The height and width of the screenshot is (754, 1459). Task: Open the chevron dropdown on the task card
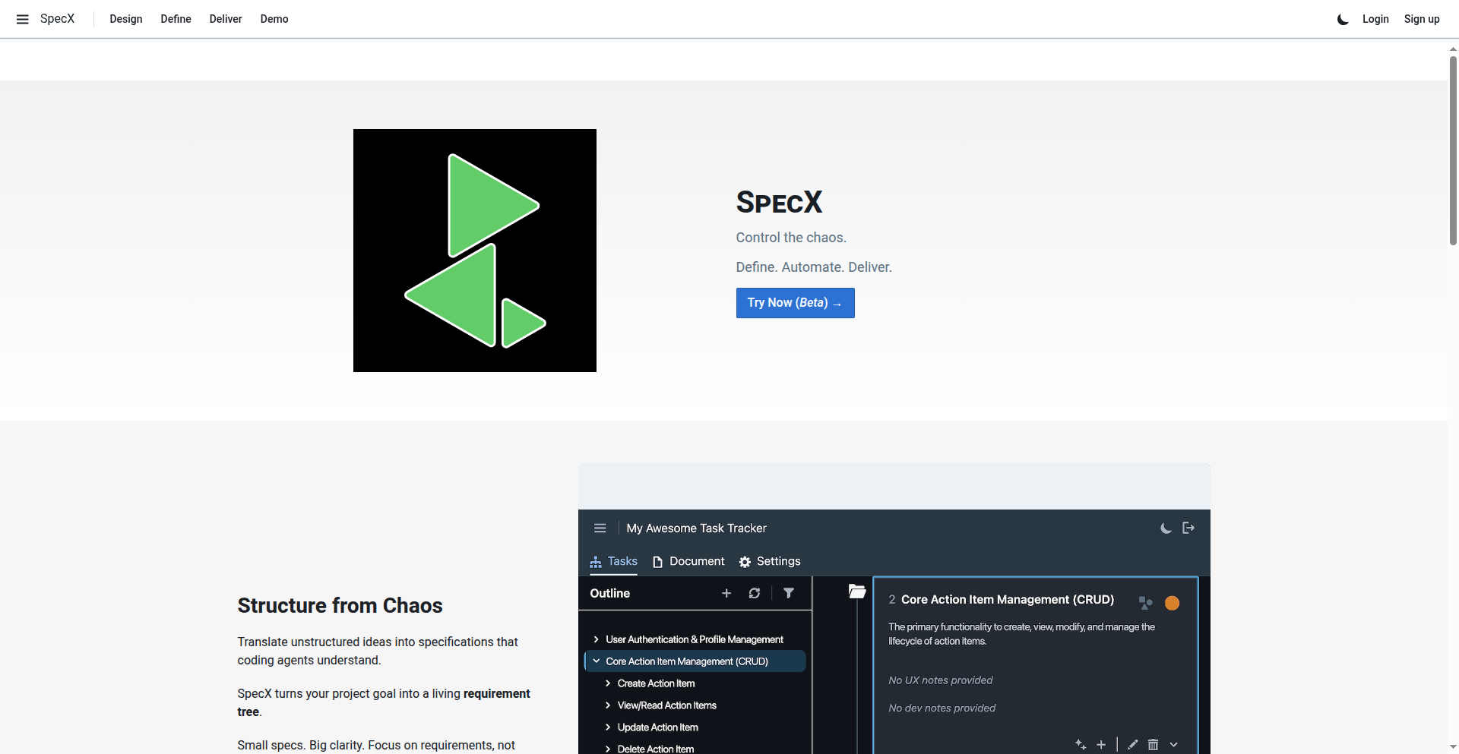pyautogui.click(x=1174, y=744)
